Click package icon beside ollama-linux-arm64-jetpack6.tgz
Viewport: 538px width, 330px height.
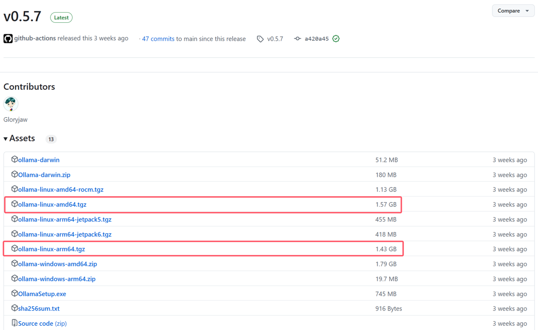pyautogui.click(x=15, y=234)
